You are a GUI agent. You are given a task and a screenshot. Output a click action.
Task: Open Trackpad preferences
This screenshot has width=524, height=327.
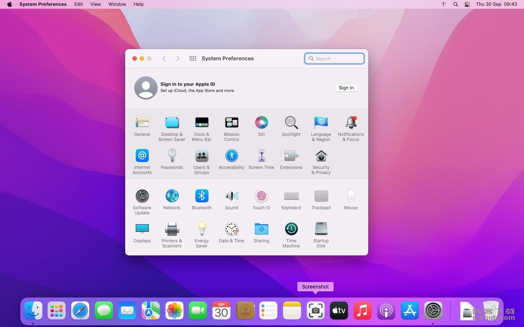coord(321,200)
